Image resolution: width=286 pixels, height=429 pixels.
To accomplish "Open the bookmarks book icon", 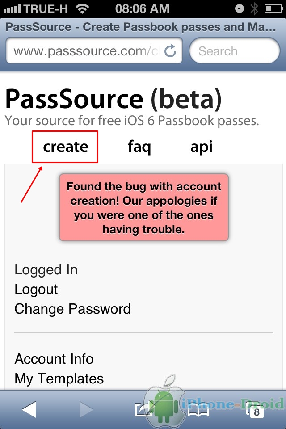I will click(198, 409).
